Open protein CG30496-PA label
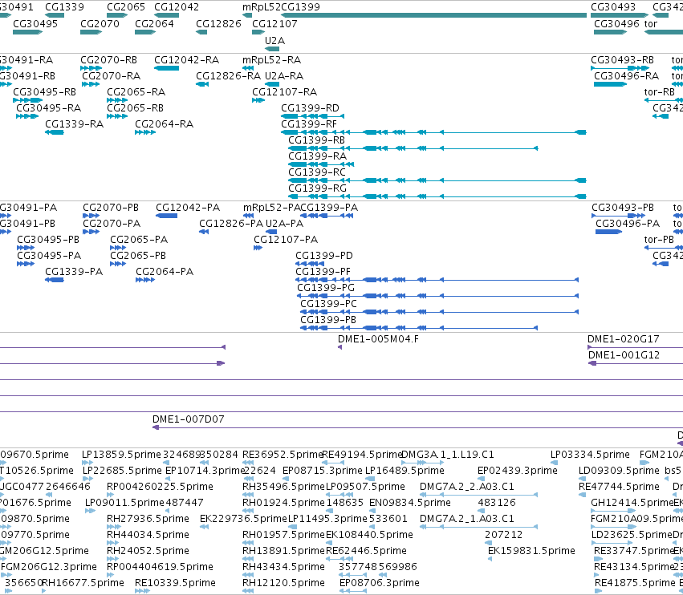The width and height of the screenshot is (683, 595). click(628, 224)
